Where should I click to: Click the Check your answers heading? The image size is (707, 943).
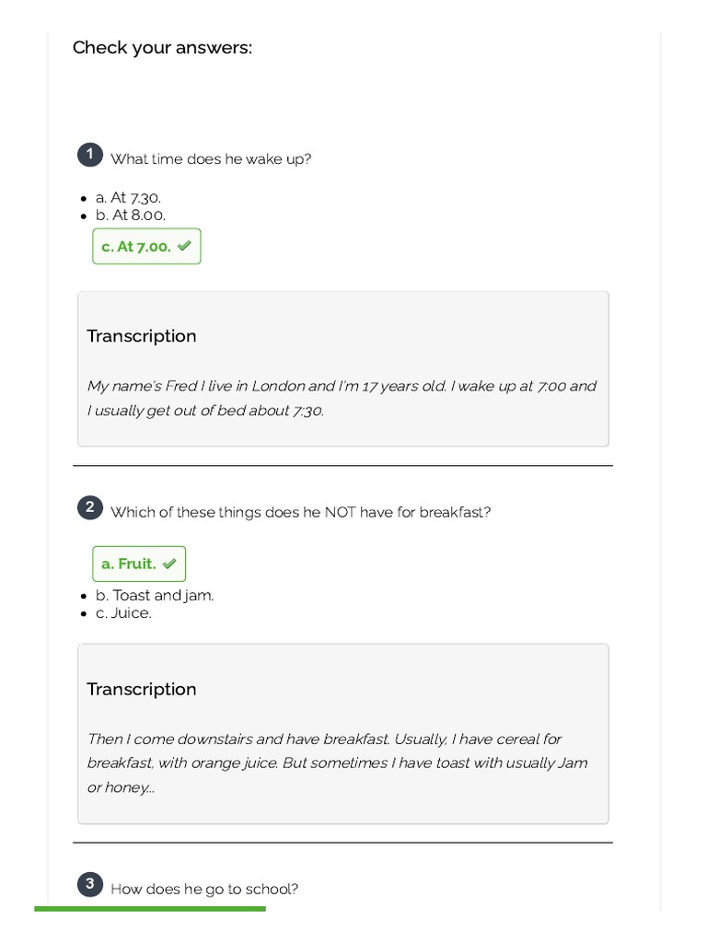(162, 48)
